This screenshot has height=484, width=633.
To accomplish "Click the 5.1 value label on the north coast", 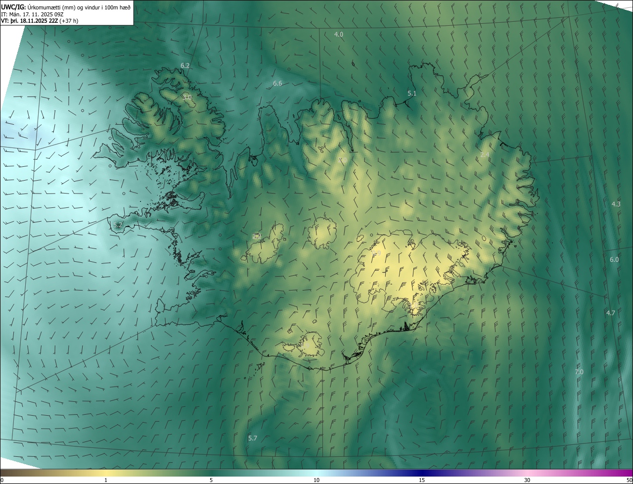I will click(412, 93).
